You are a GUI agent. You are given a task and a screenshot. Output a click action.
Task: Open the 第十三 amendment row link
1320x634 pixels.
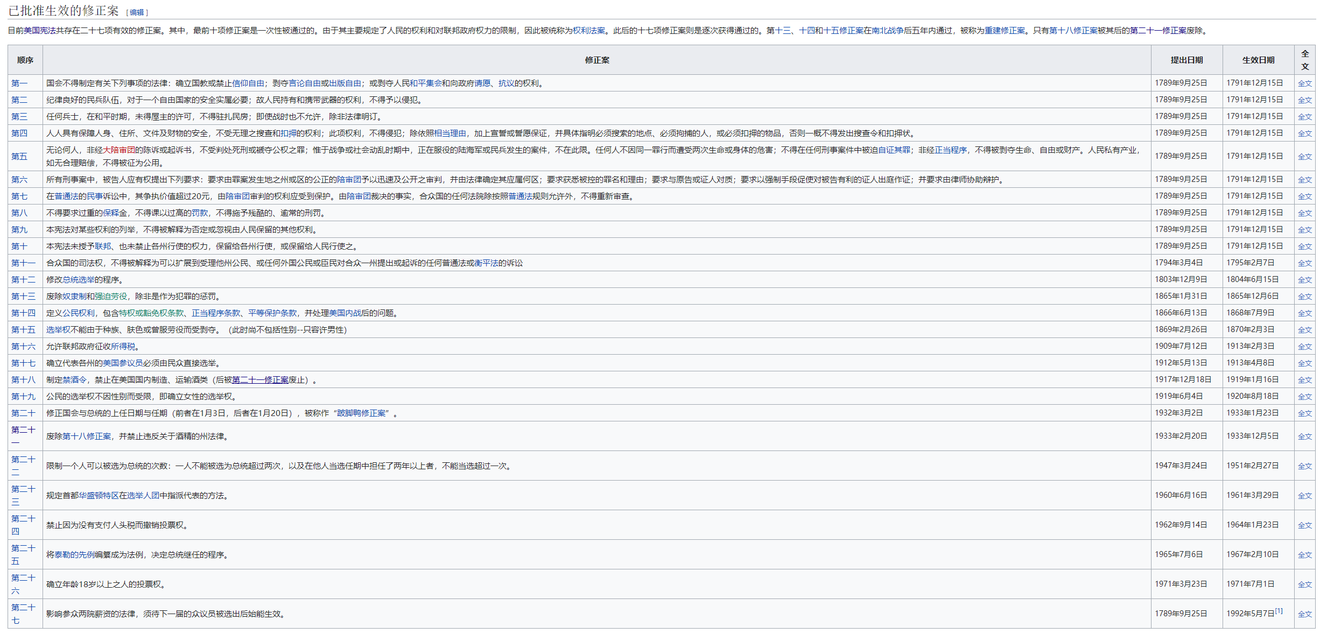coord(23,297)
